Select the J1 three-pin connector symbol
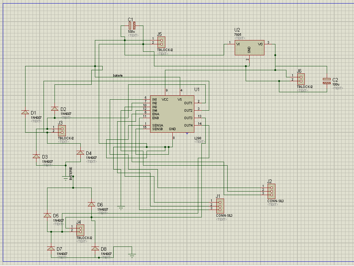This screenshot has width=354, height=266. click(220, 206)
